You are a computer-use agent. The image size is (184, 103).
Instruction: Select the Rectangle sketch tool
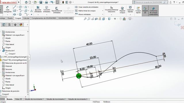(x=15, y=11)
